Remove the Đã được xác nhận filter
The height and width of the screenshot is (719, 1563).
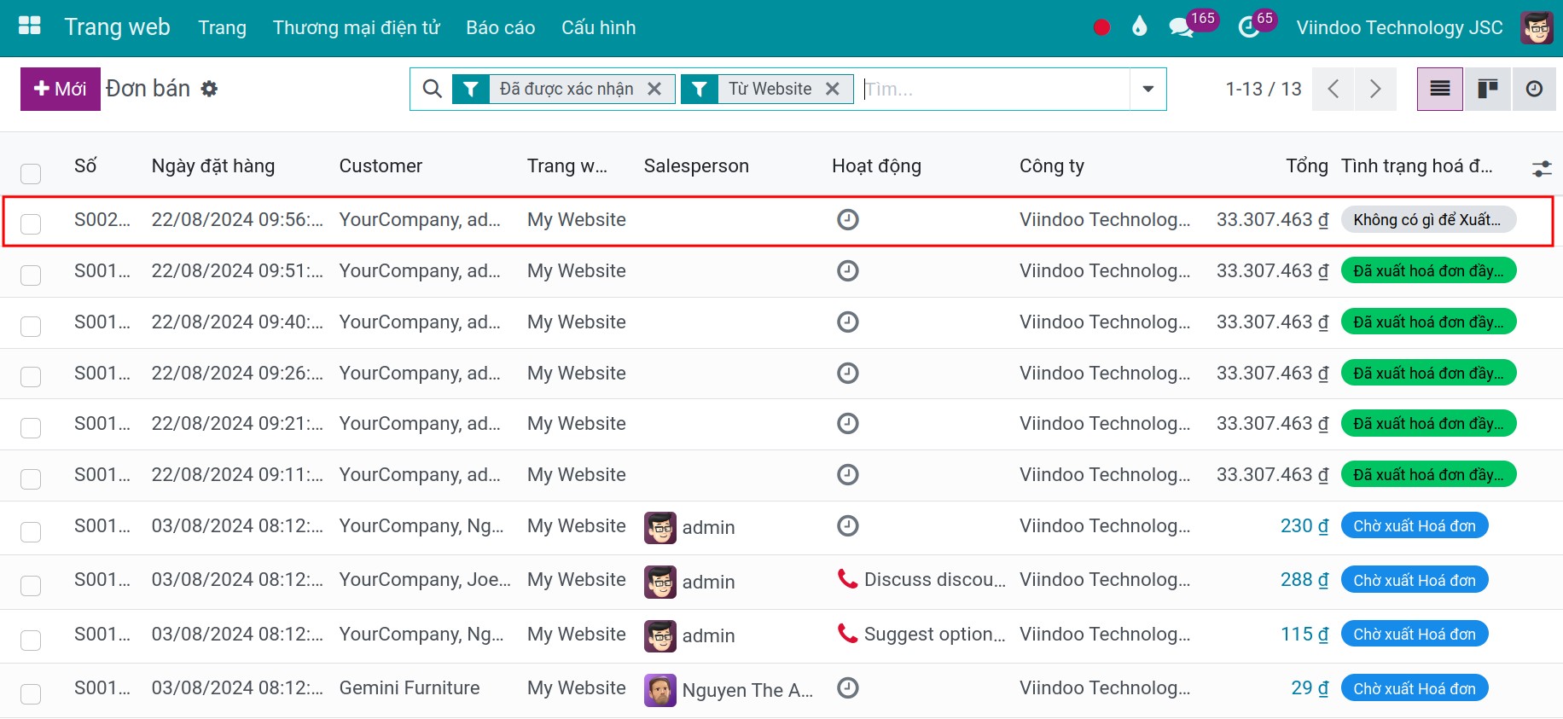tap(654, 89)
